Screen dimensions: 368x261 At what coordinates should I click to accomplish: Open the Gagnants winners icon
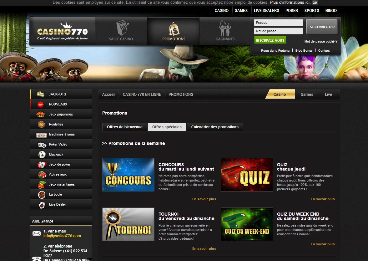pyautogui.click(x=225, y=28)
